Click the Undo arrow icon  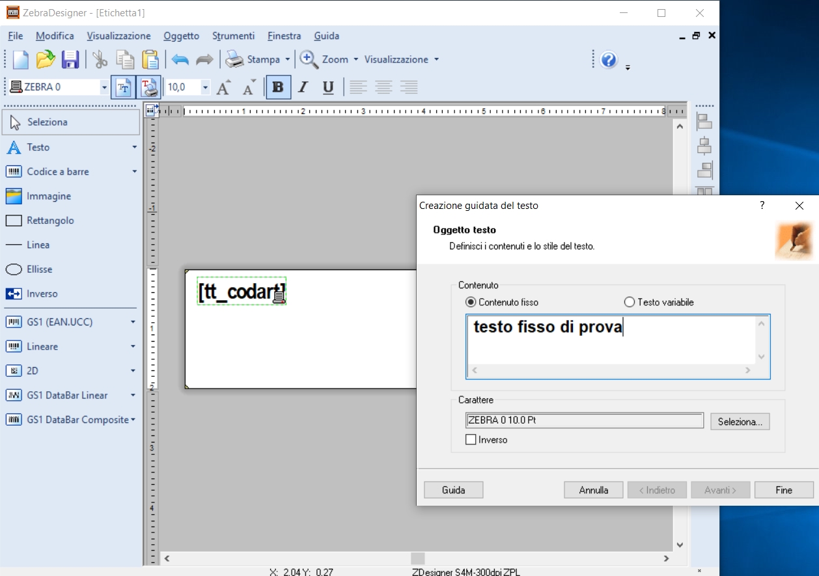pos(180,60)
